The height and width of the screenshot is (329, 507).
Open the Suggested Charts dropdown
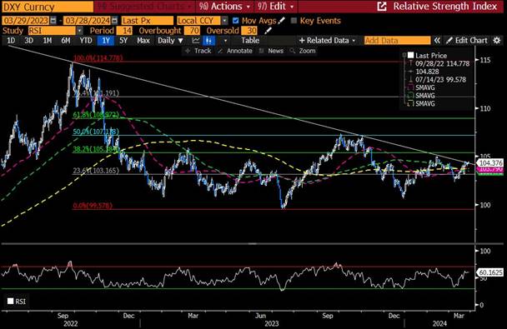click(x=144, y=7)
